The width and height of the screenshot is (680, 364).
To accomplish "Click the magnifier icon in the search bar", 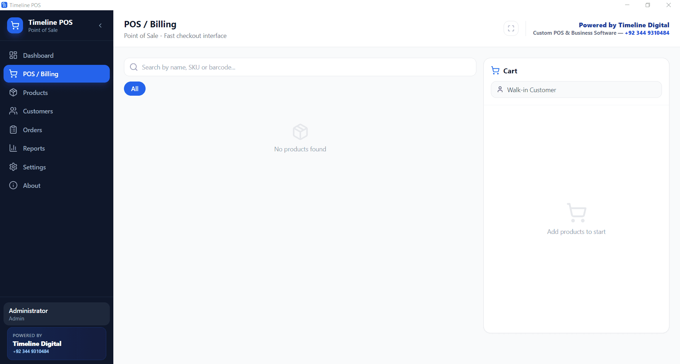I will tap(134, 67).
